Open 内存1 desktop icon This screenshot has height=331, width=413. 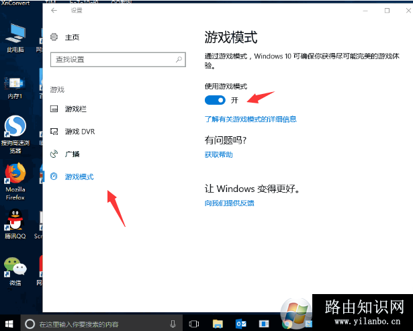(x=15, y=88)
